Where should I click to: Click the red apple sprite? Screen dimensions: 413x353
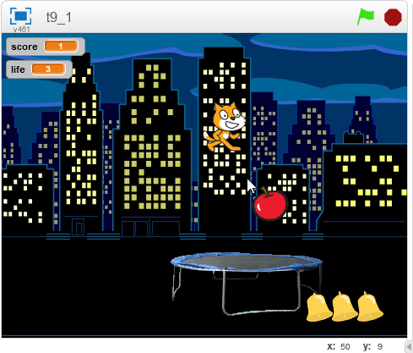[x=270, y=203]
